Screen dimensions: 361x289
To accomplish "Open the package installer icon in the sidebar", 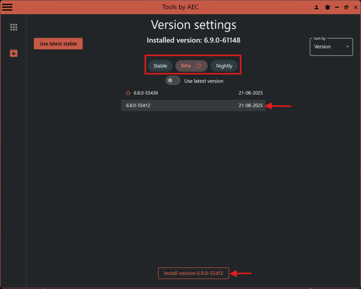I will 13,53.
